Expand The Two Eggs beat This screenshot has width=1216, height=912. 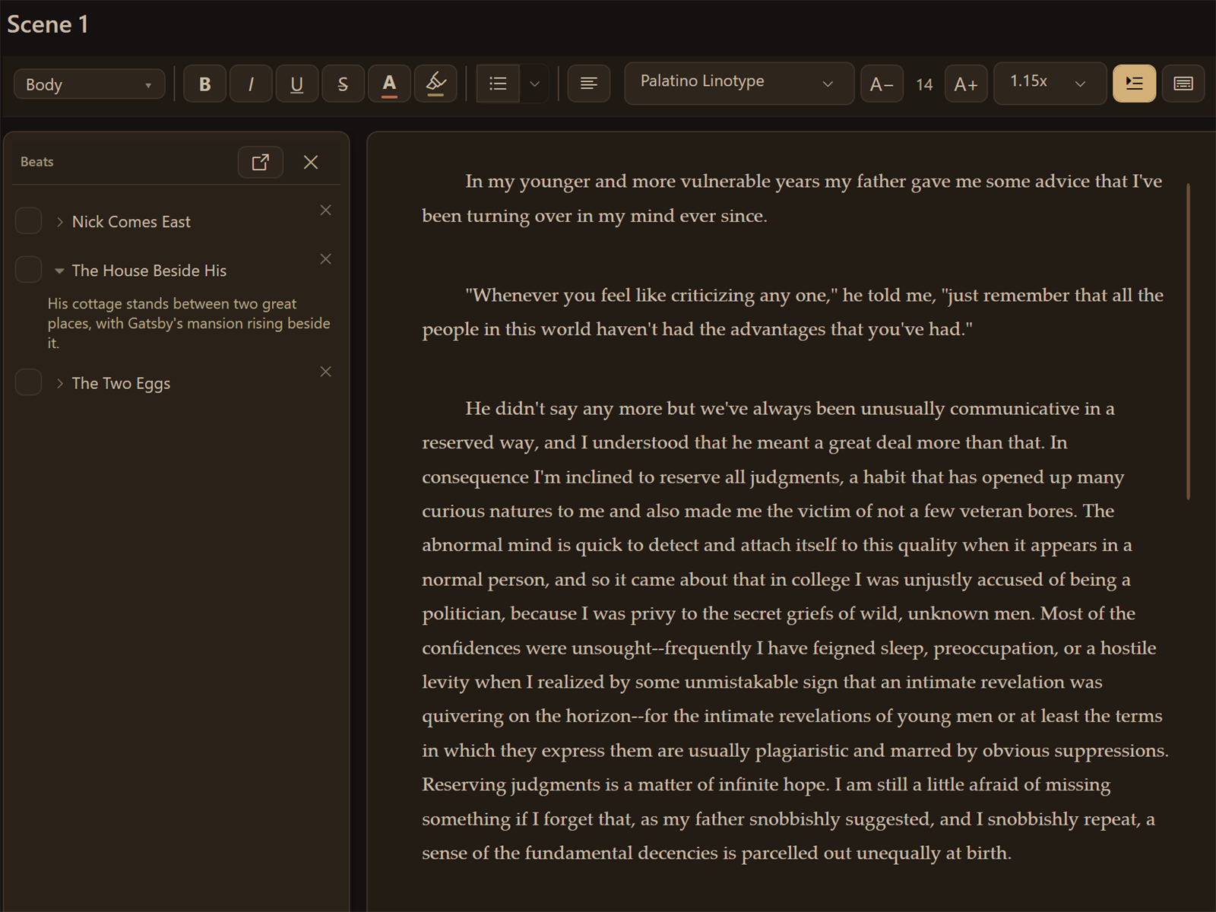[x=60, y=384]
